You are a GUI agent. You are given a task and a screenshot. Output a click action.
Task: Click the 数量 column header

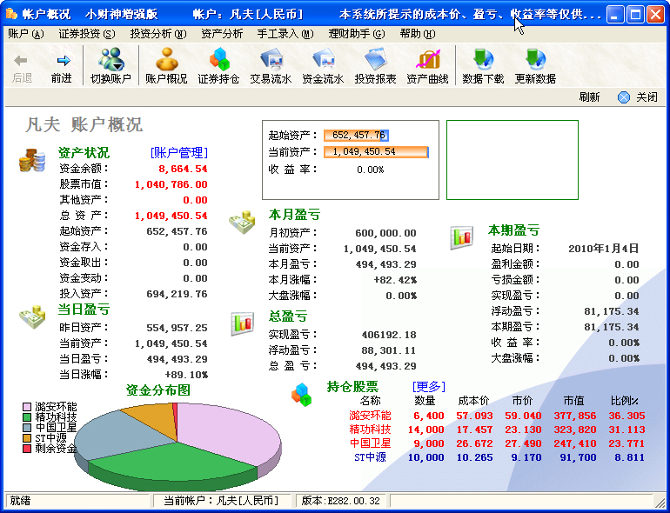coord(425,401)
